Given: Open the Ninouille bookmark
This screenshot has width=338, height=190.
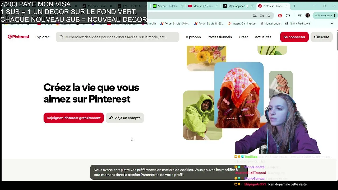Looking at the screenshot, I should [x=149, y=23].
